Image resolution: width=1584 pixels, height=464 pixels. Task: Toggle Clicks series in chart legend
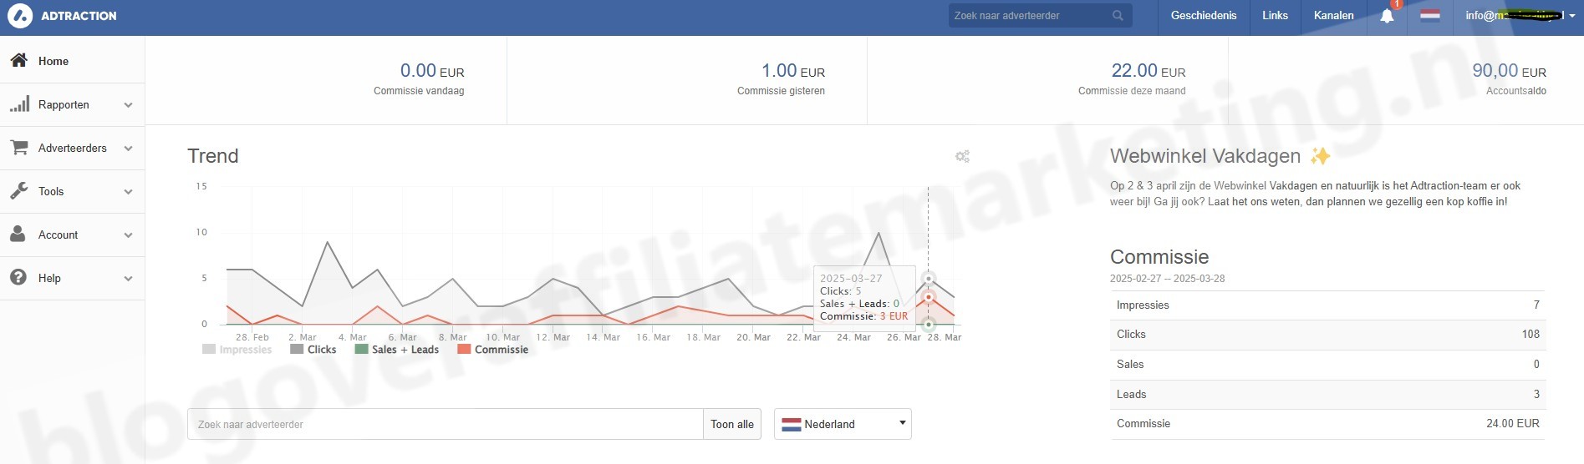tap(313, 350)
